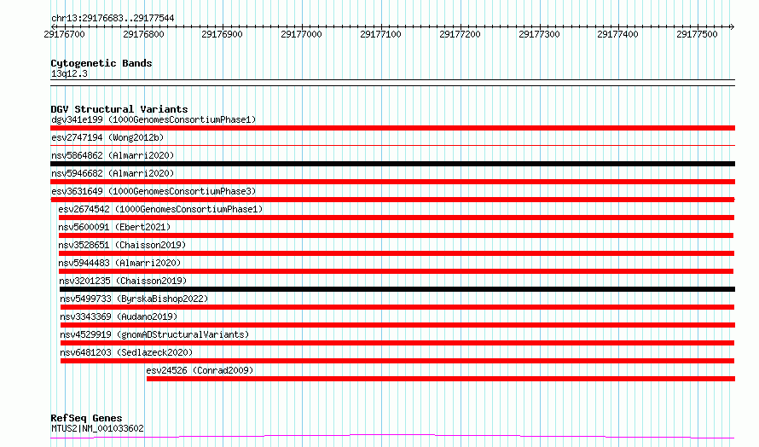759x447 pixels.
Task: Open variant nsv3201235 (Chaisson2019) label
Action: click(123, 281)
